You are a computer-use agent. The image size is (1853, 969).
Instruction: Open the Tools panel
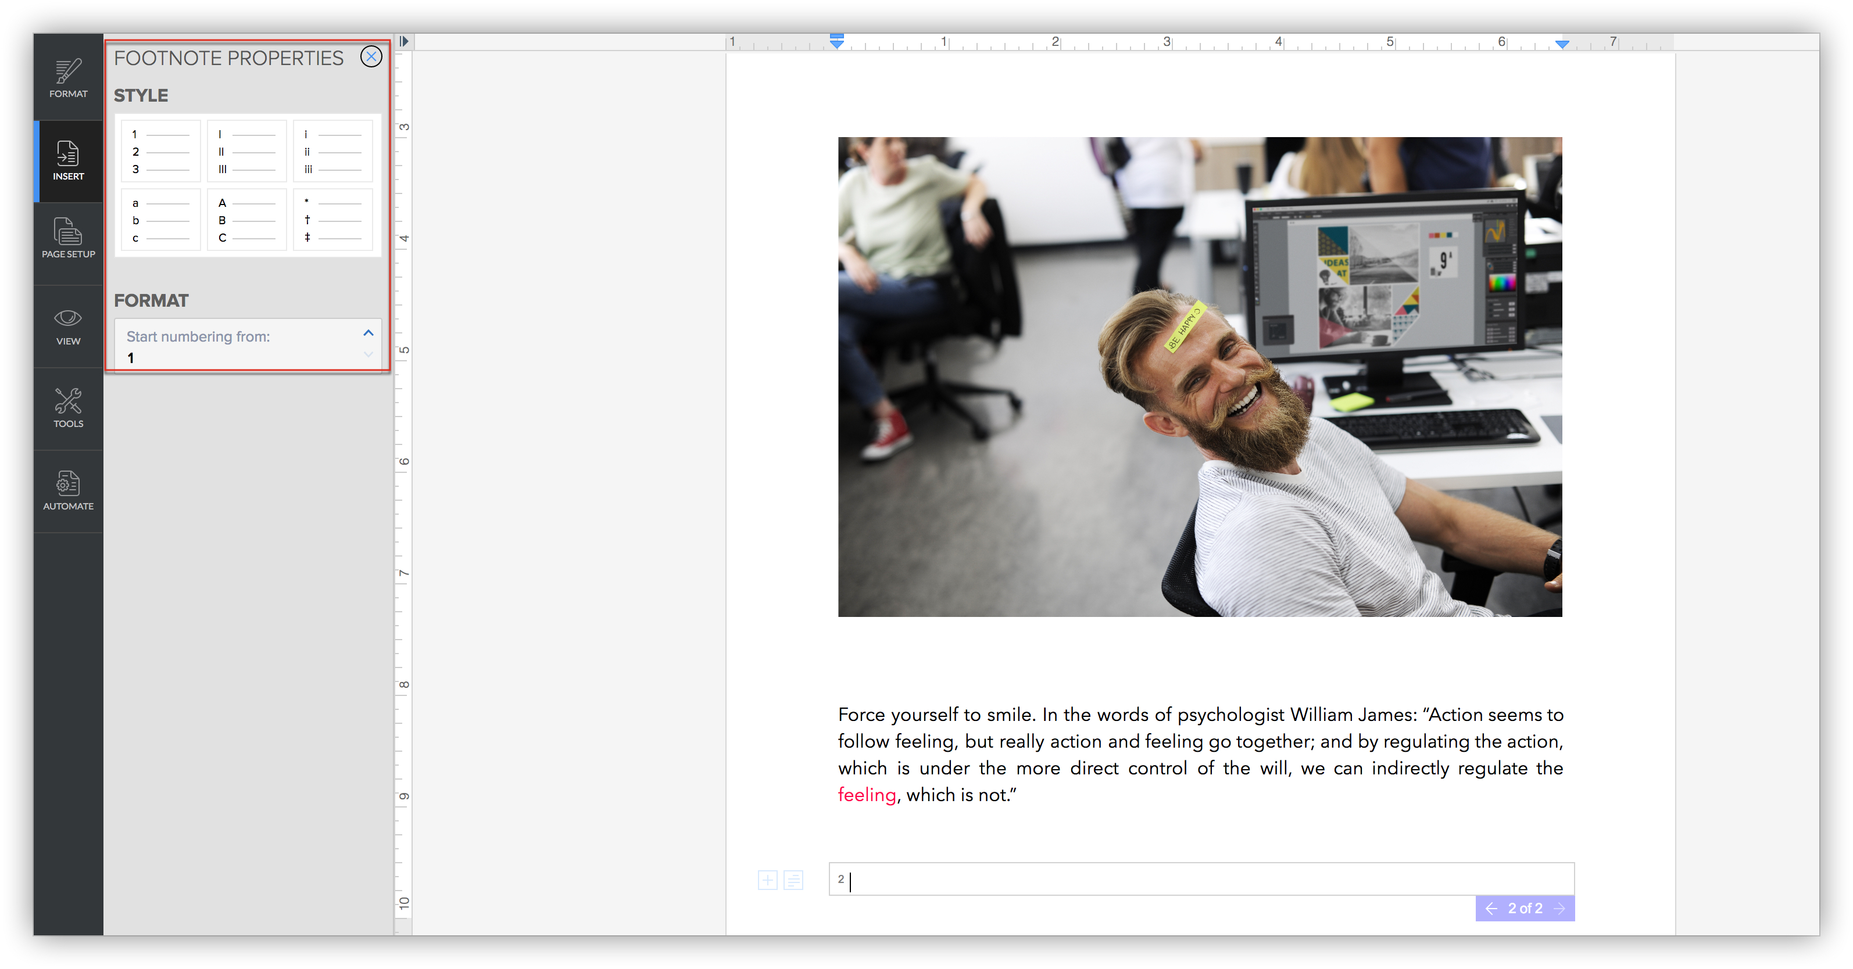pyautogui.click(x=67, y=408)
